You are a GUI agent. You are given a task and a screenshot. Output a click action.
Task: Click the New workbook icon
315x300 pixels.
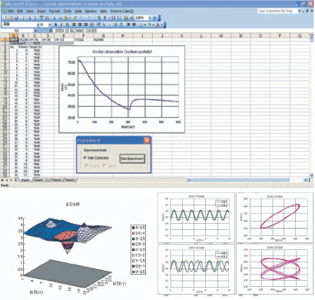pyautogui.click(x=4, y=18)
